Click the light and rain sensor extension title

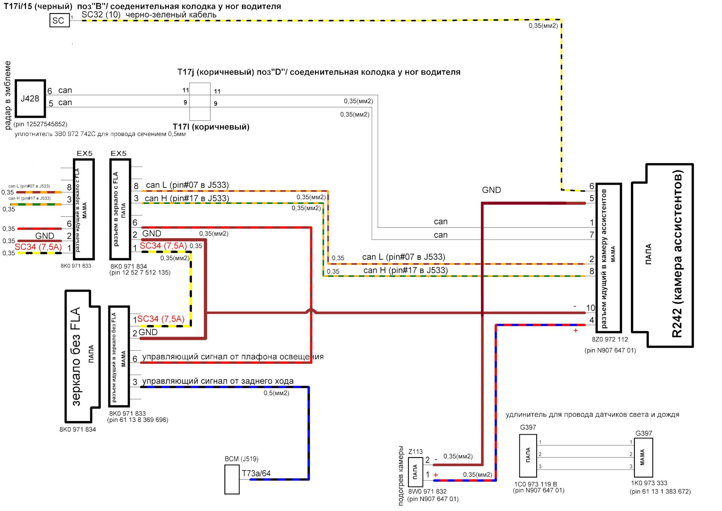pos(592,415)
